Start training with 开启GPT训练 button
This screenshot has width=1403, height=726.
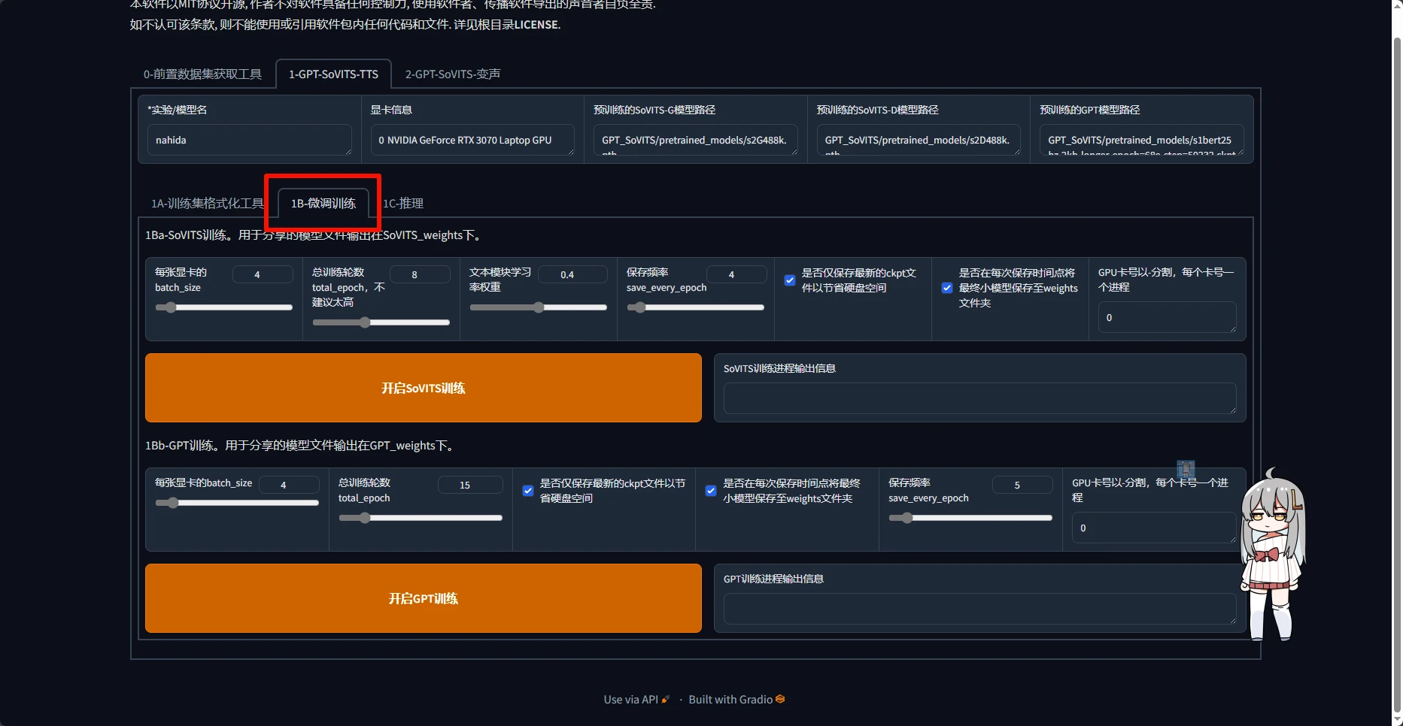pos(423,598)
